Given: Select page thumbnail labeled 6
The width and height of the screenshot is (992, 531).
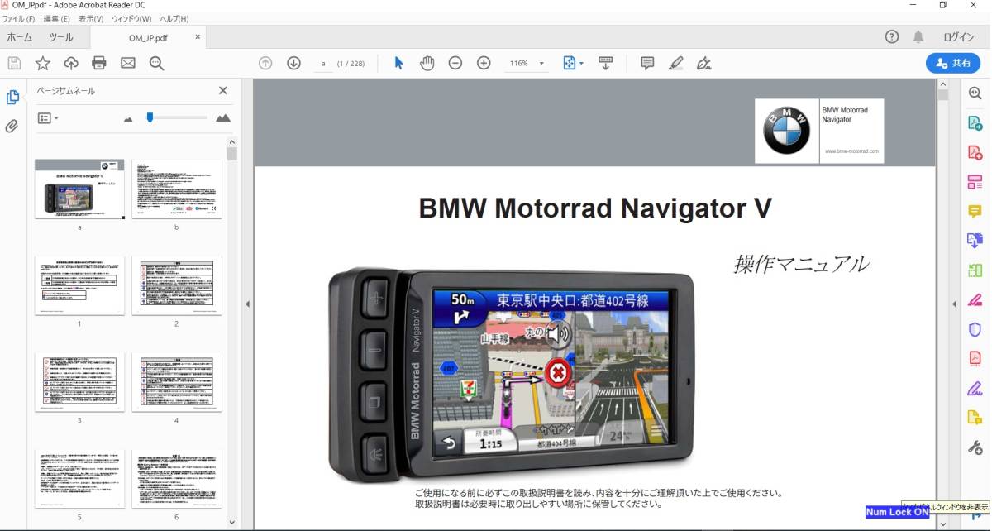Looking at the screenshot, I should point(176,479).
